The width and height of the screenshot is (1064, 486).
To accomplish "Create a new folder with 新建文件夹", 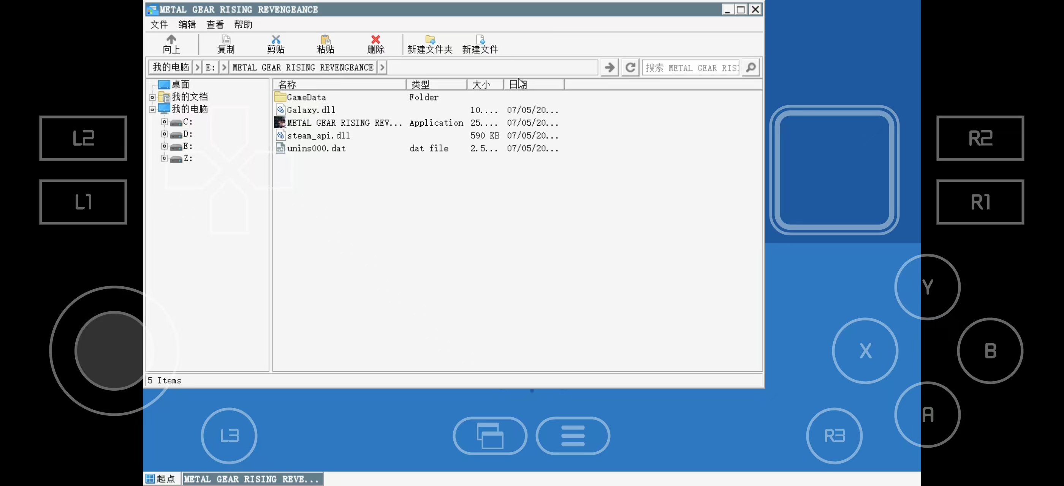I will point(429,44).
